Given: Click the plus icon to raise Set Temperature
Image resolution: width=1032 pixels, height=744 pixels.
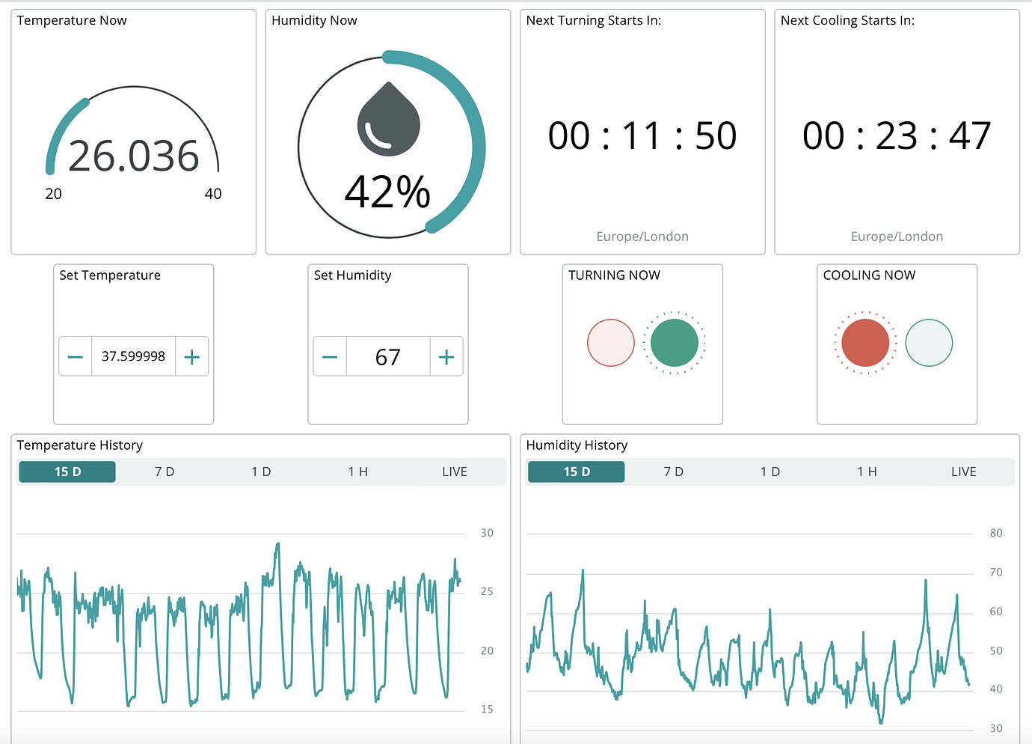Looking at the screenshot, I should [x=192, y=356].
